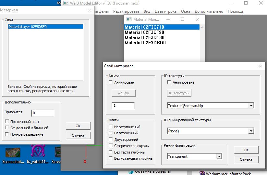The height and width of the screenshot is (175, 267).
Task: Close the 'Материал' dialog
Action: tap(90, 10)
